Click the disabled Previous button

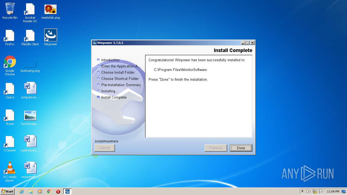click(x=216, y=148)
